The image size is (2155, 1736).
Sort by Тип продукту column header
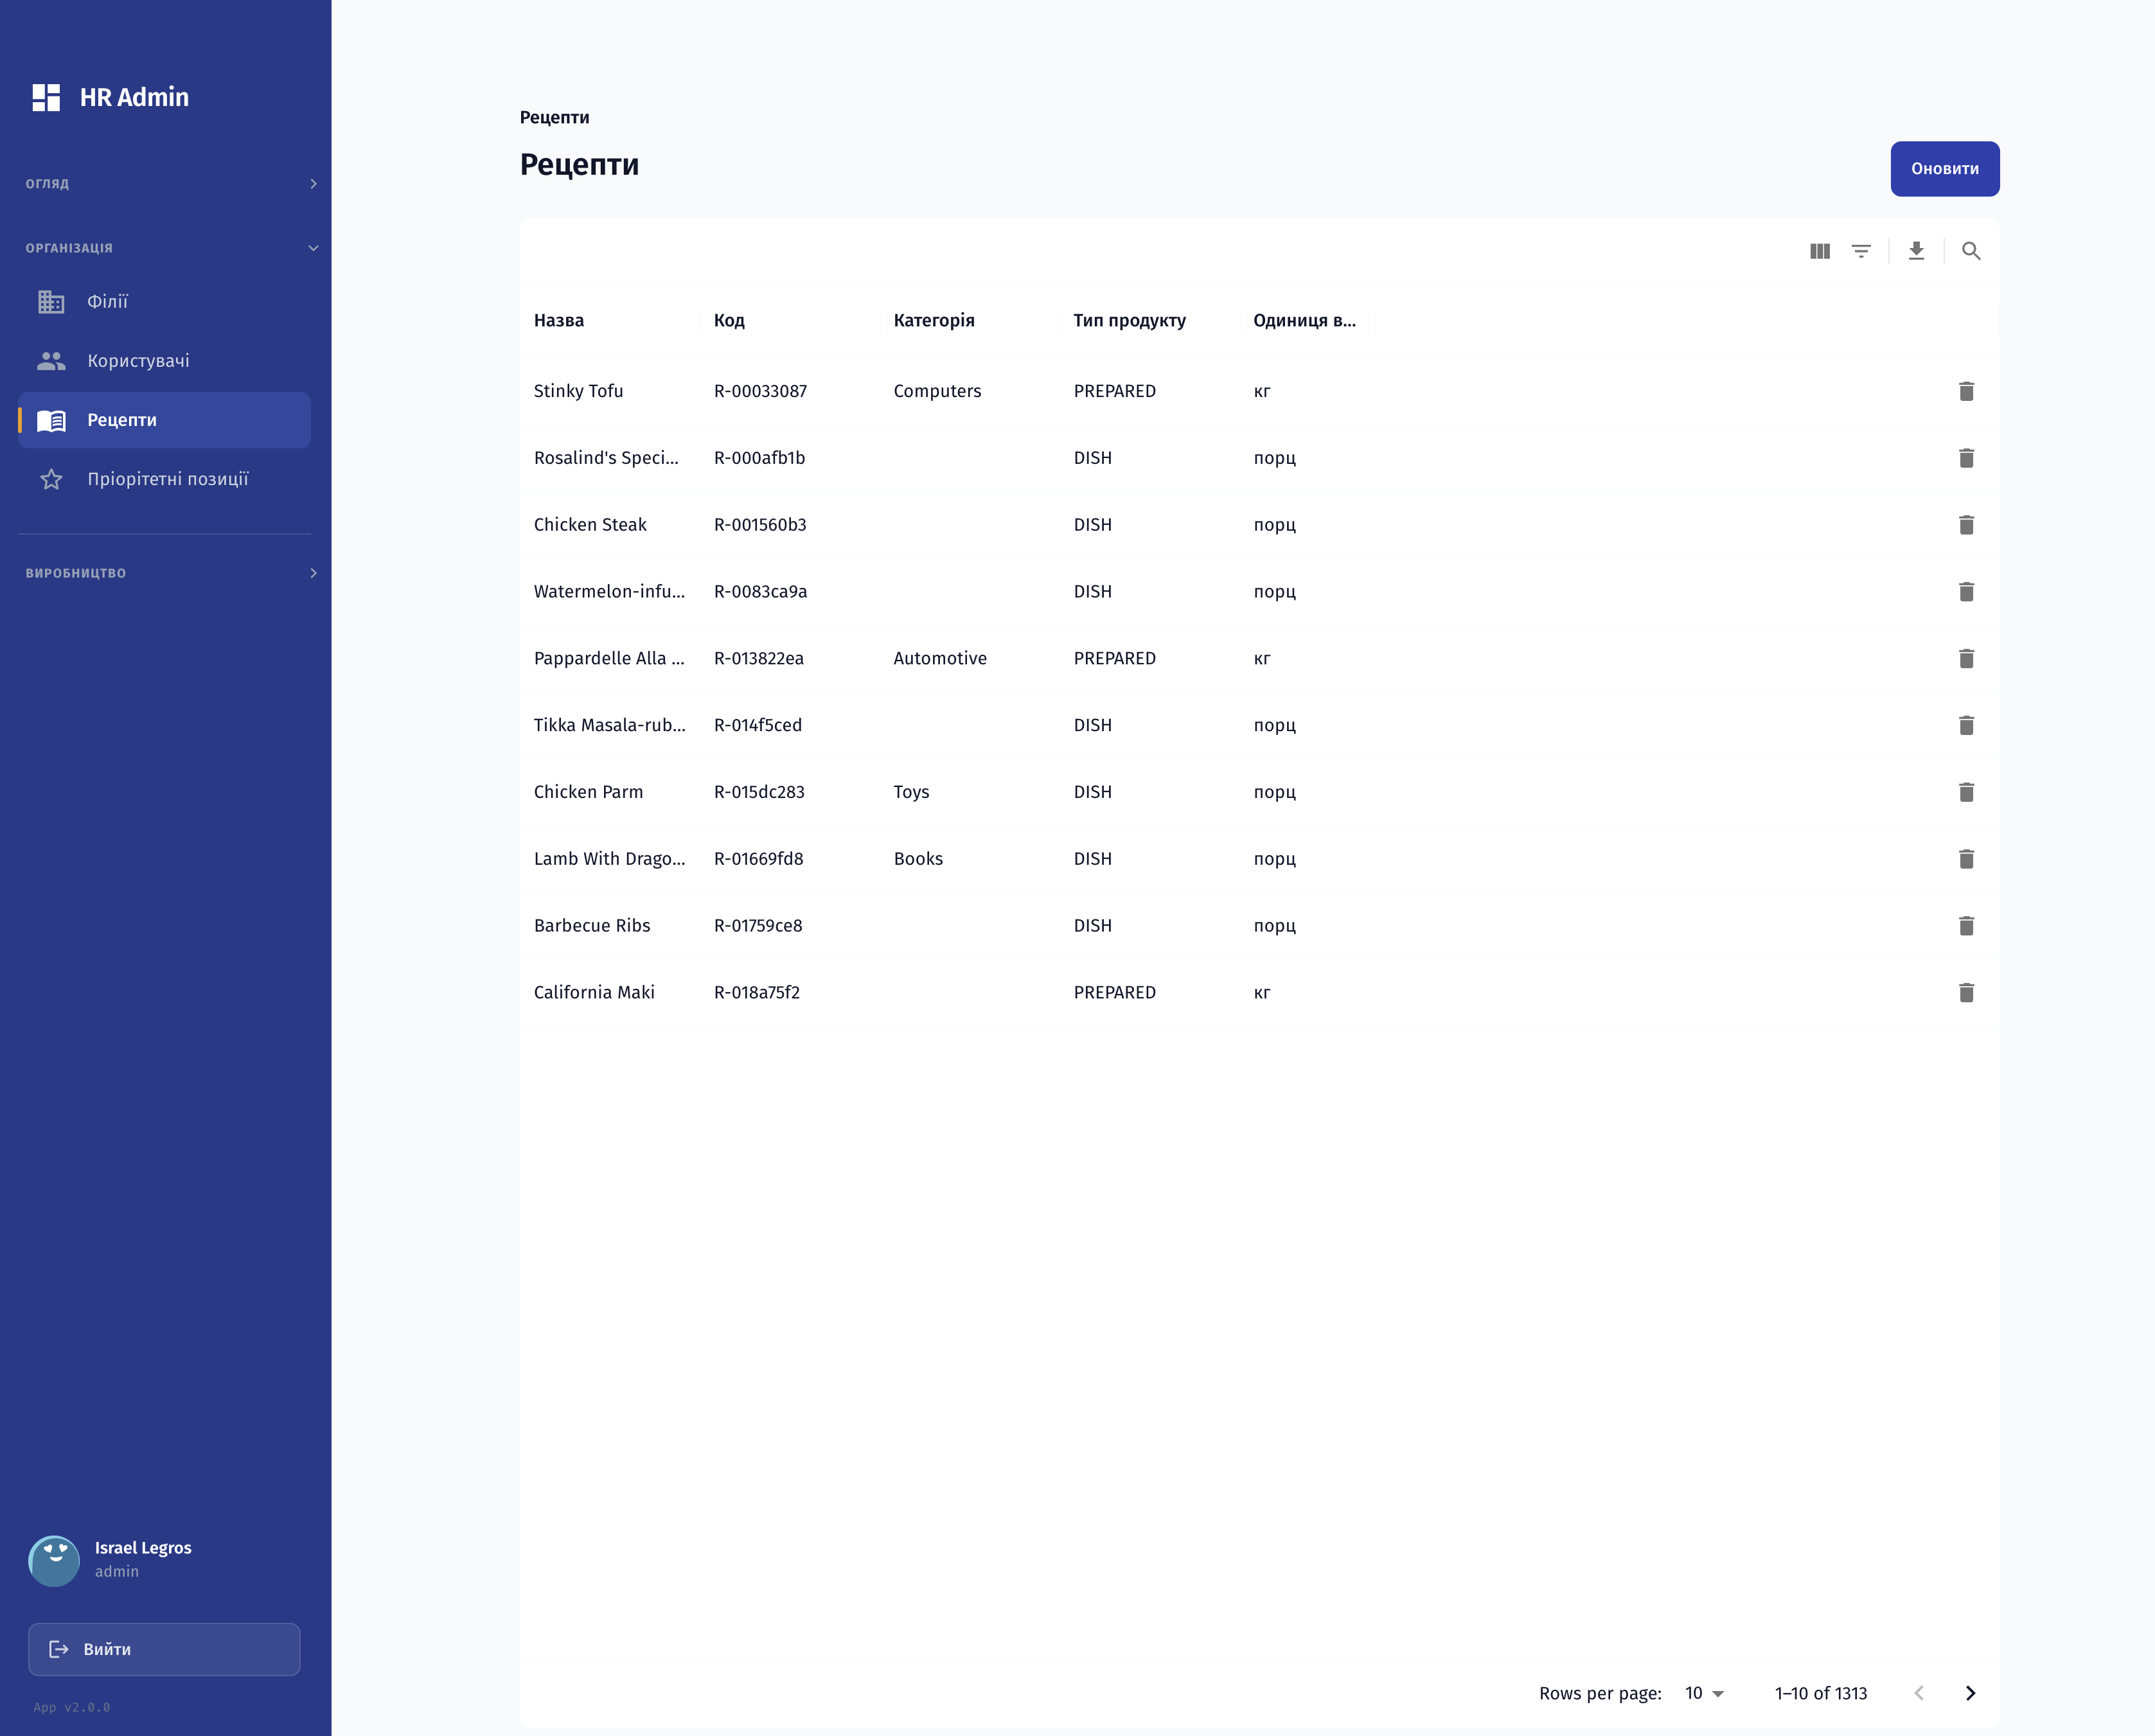coord(1130,321)
